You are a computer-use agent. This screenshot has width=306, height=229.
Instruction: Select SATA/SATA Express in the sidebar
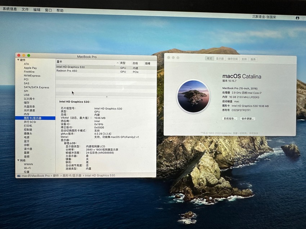pyautogui.click(x=36, y=87)
